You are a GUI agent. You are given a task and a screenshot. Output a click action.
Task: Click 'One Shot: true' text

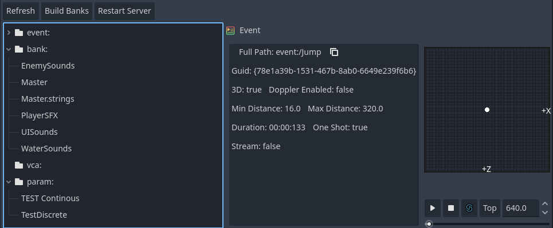pos(340,127)
